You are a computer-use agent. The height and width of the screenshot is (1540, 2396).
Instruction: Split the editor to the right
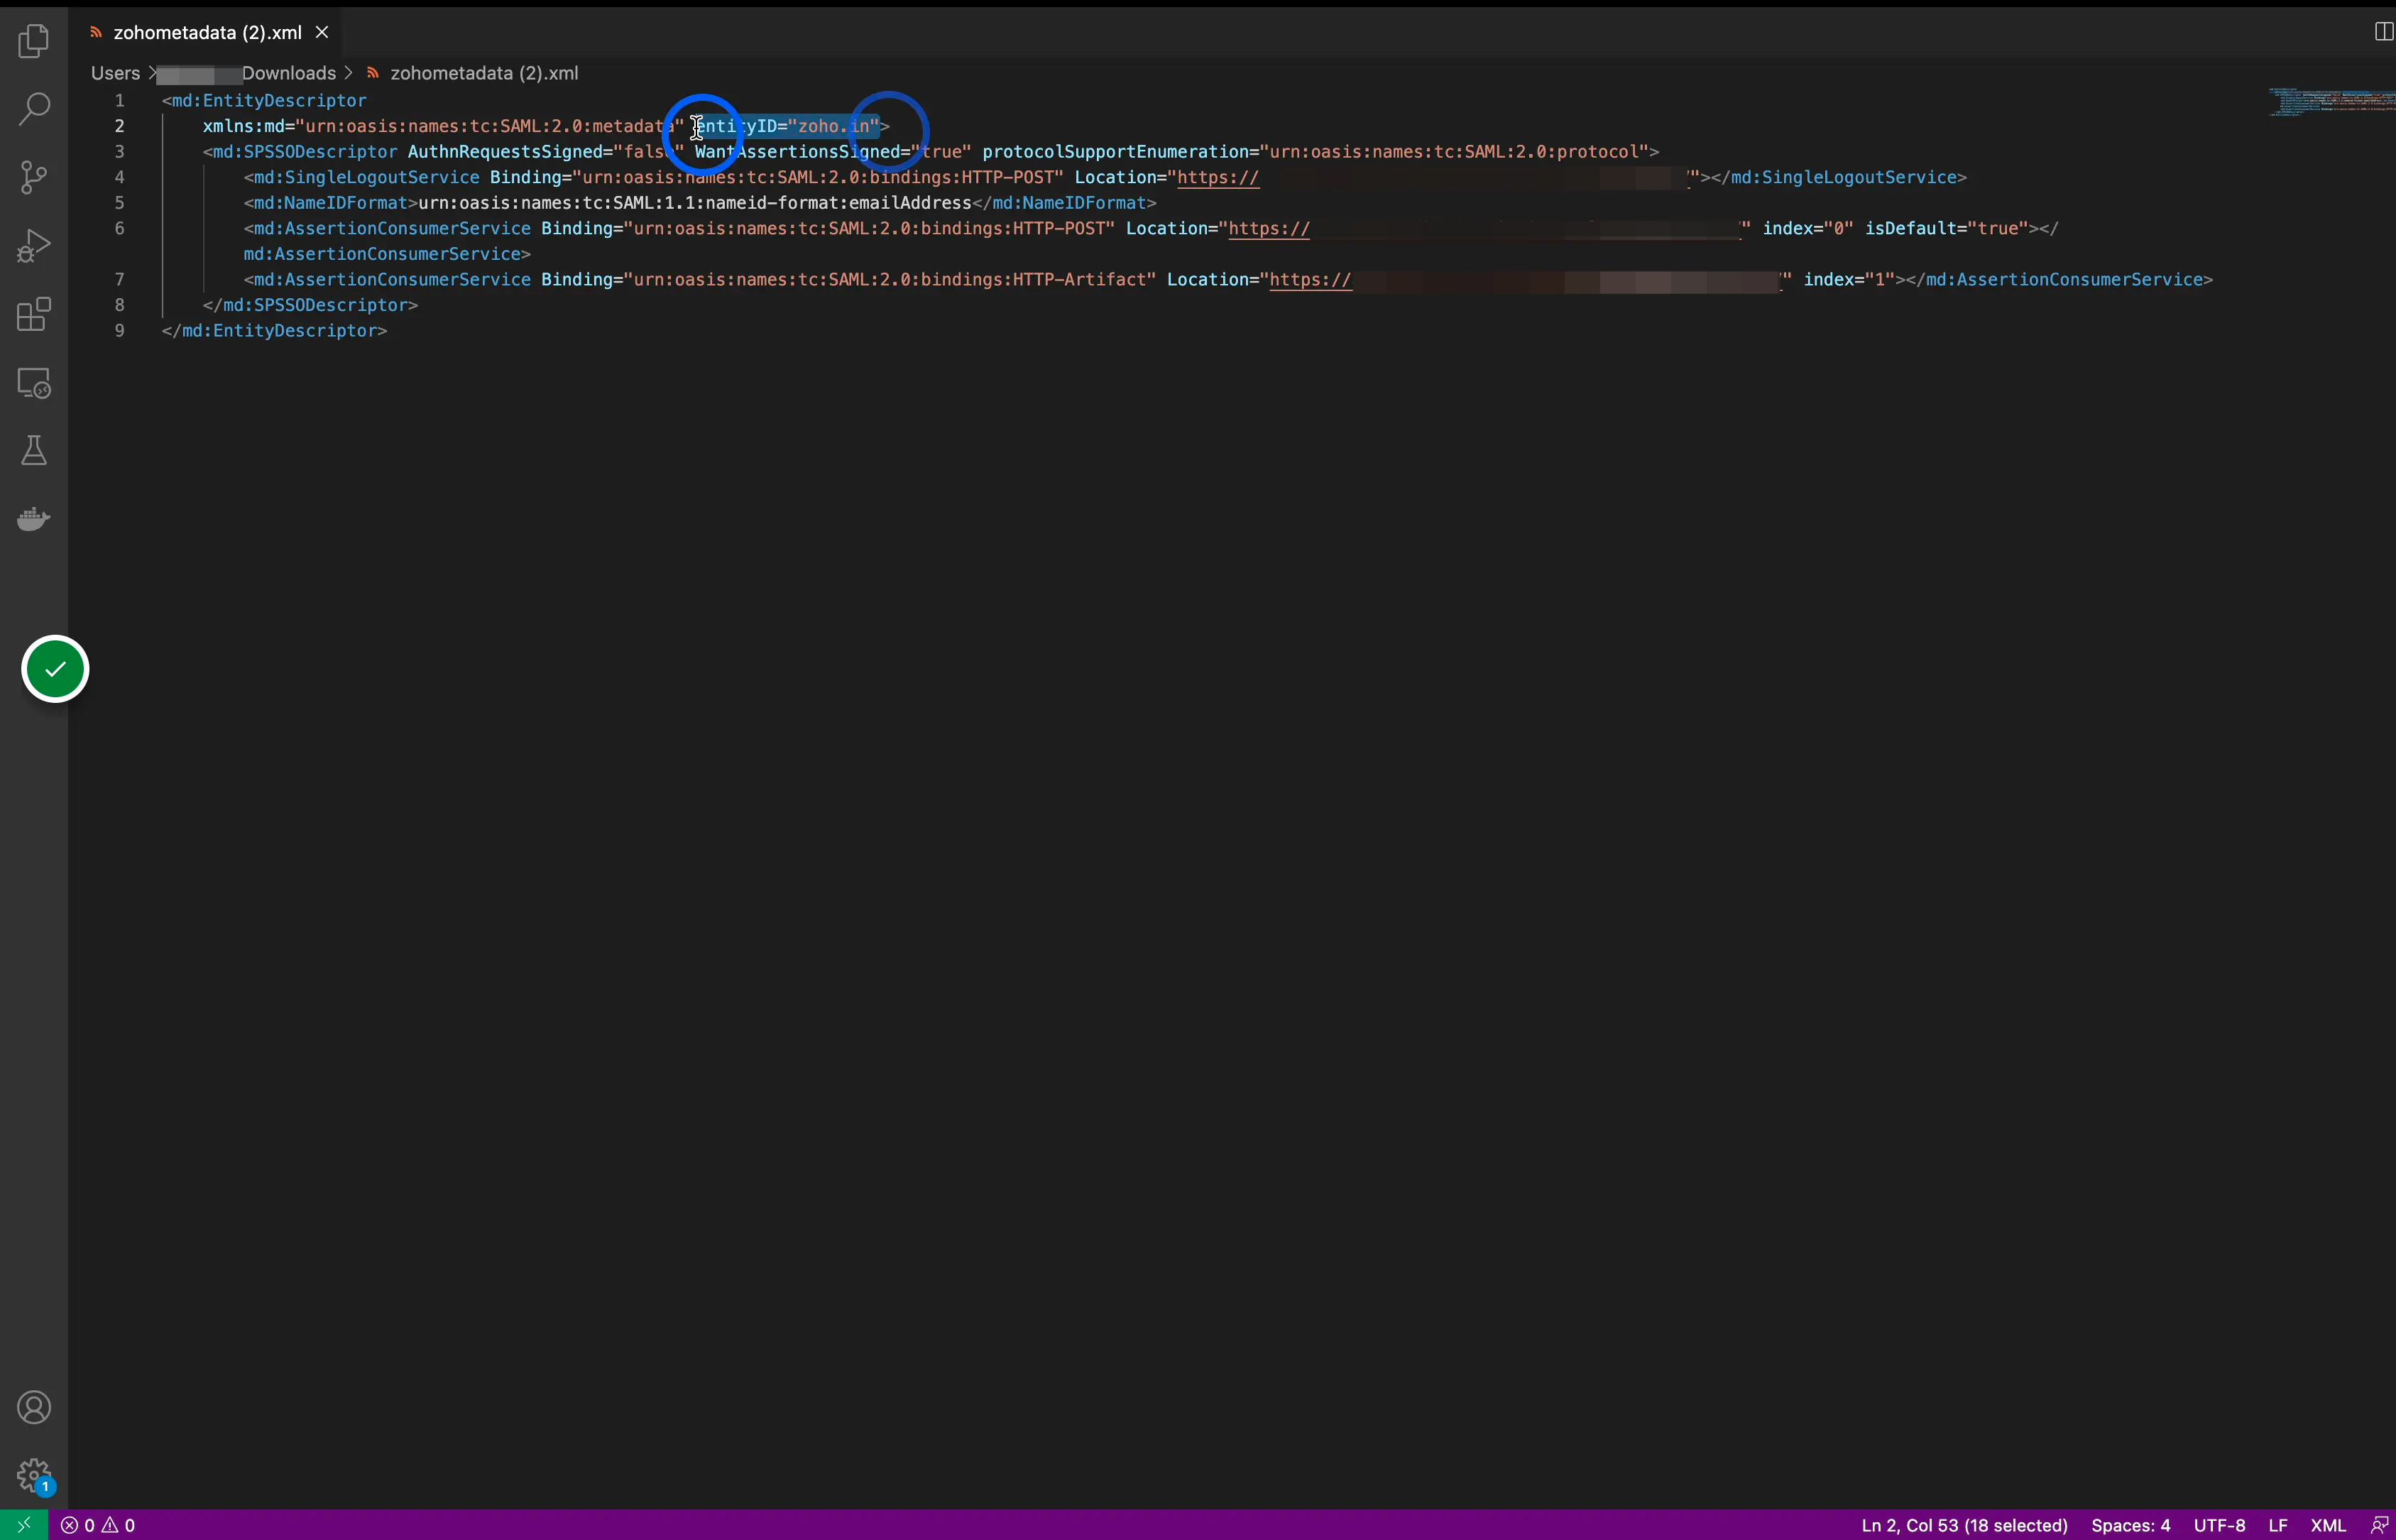[2383, 32]
